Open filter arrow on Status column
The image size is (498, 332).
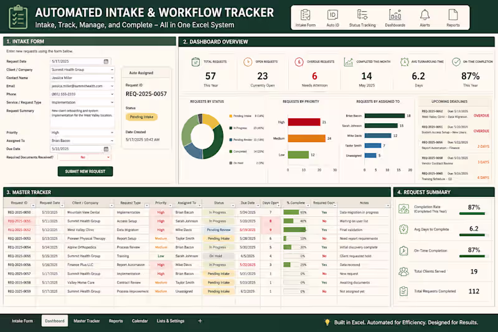(x=233, y=206)
